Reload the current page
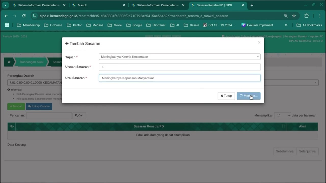This screenshot has height=183, width=326. 24,16
